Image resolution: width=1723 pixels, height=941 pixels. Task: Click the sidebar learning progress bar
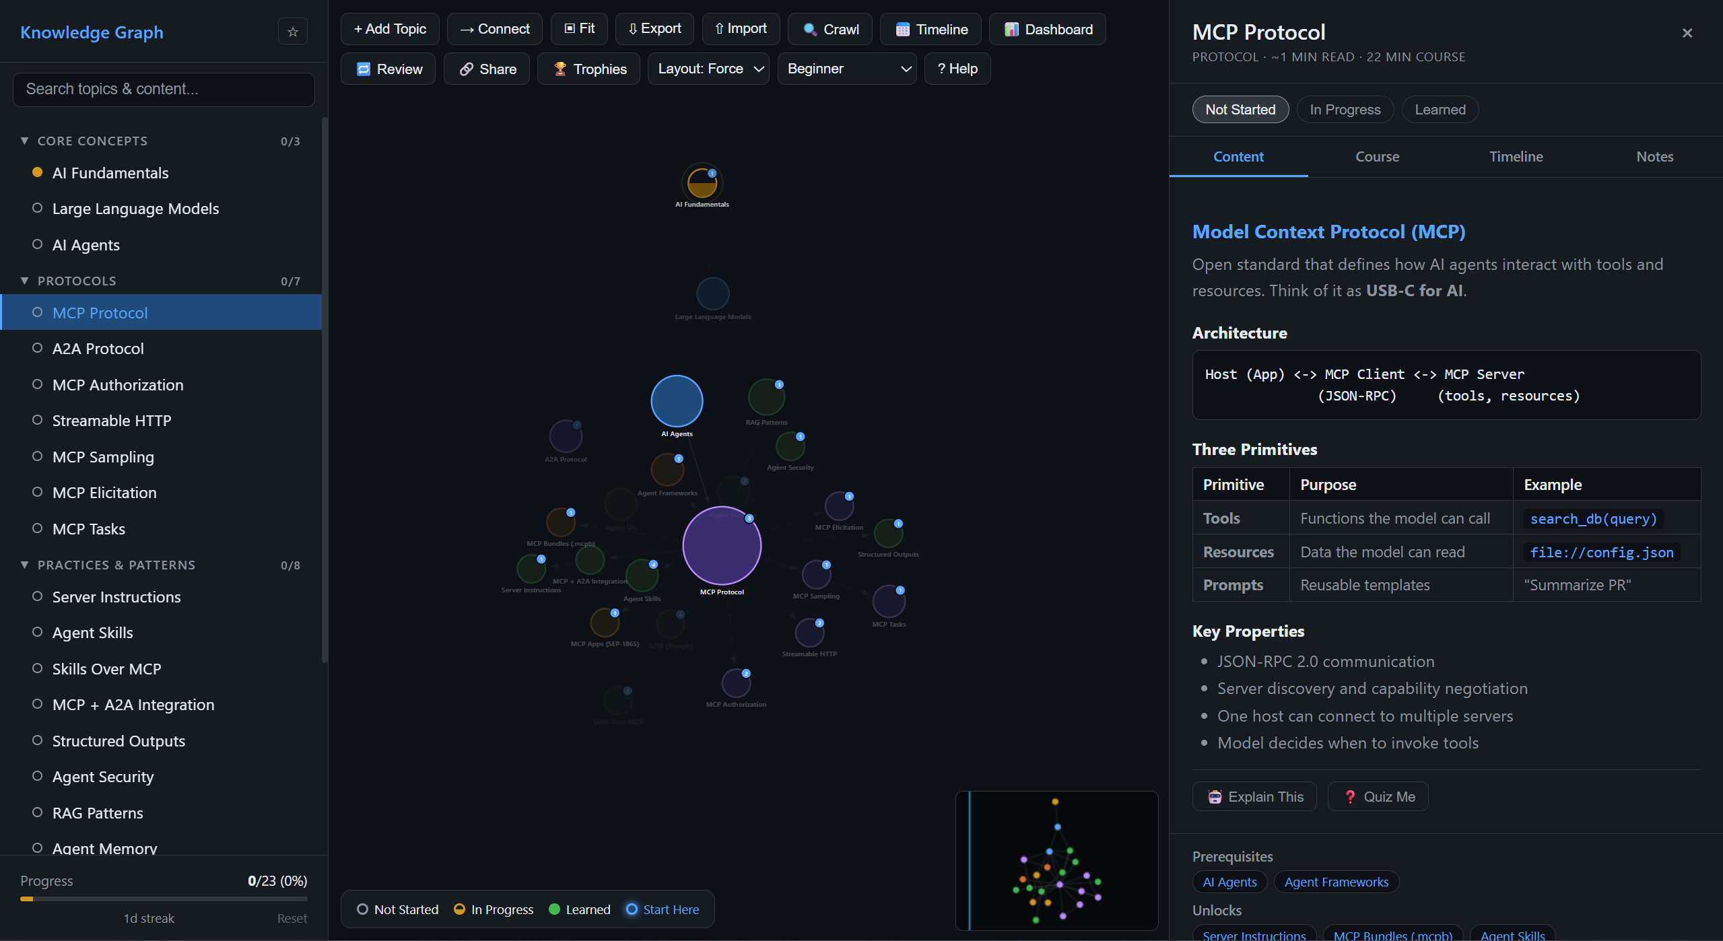click(164, 899)
